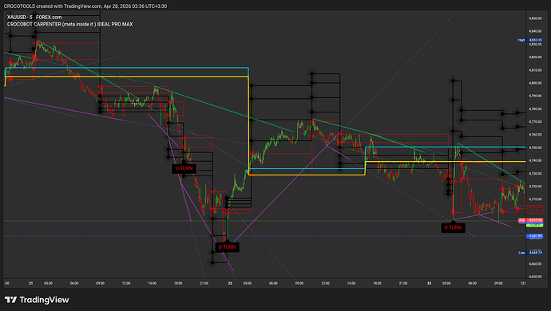Click the XAUUSD · 5 · FOREX.com symbol label
551x311 pixels.
34,18
